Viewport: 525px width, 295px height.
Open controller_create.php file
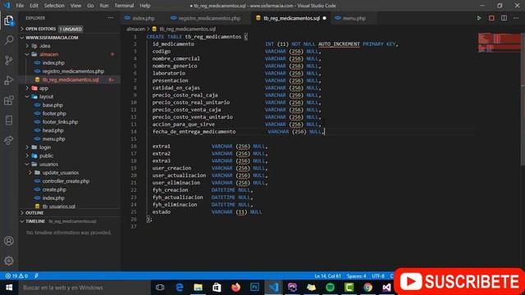click(66, 181)
